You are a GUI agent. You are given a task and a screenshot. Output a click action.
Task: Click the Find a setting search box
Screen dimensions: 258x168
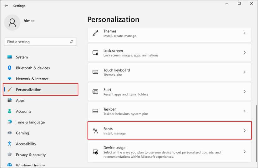click(38, 42)
